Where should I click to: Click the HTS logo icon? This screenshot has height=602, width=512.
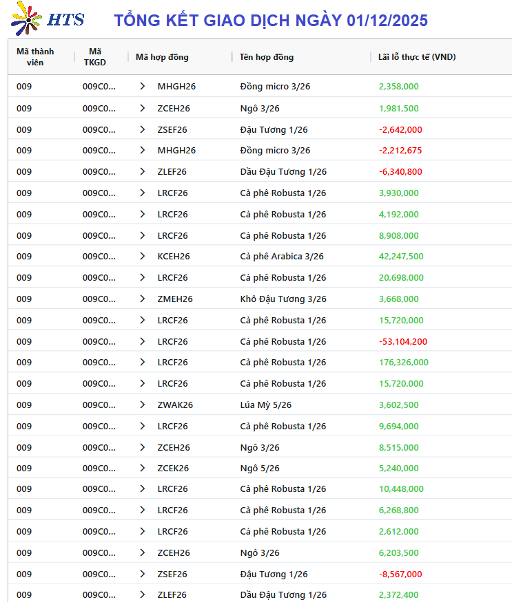(26, 19)
